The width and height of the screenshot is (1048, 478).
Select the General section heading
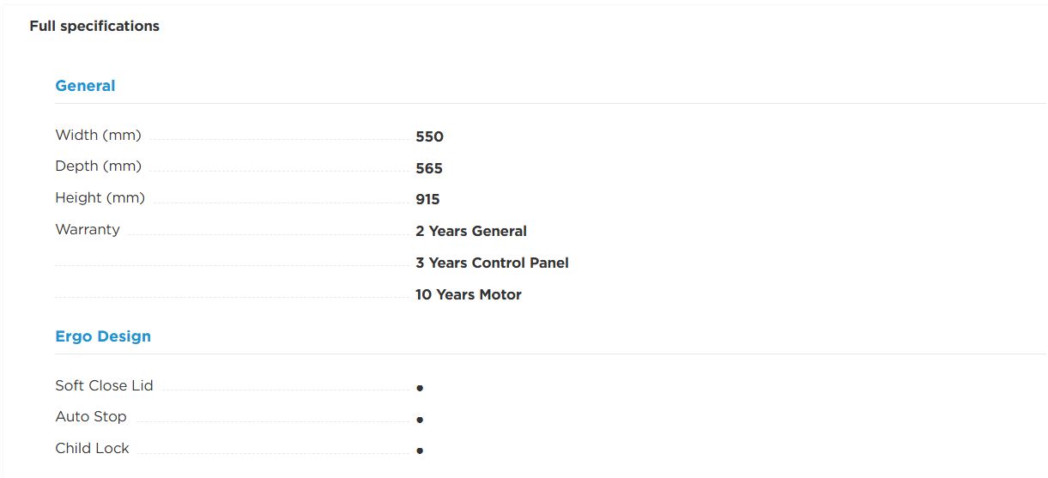(x=85, y=86)
